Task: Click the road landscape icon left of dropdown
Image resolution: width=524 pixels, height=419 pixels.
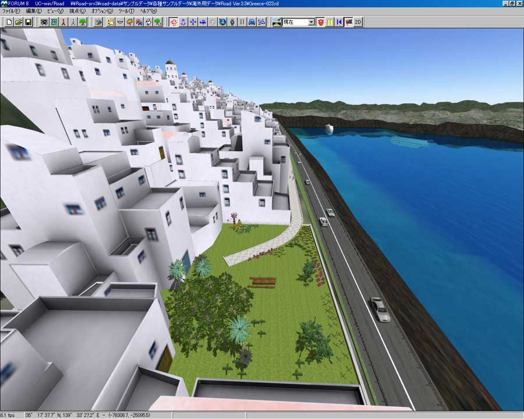Action: 277,22
